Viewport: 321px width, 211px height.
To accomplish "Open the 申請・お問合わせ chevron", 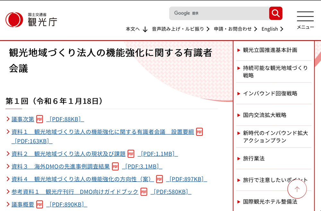I will point(256,29).
